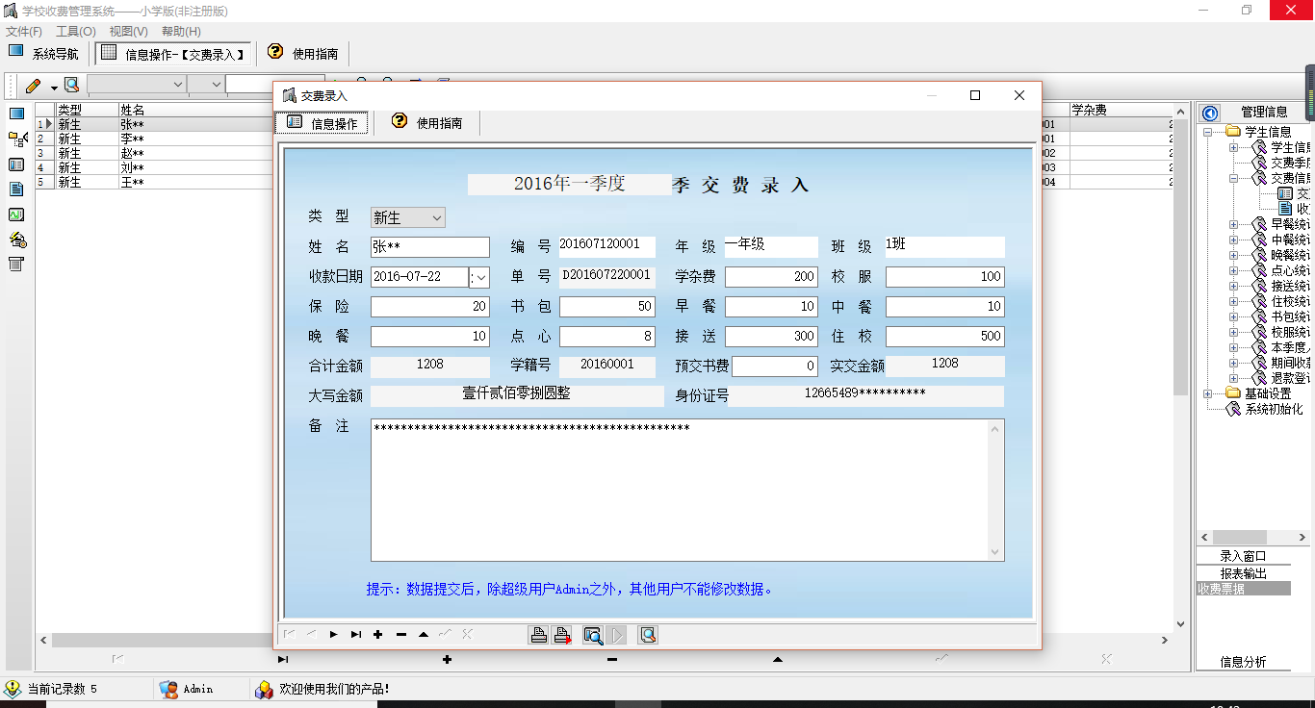This screenshot has width=1315, height=708.
Task: Click form list icon in left sidebar
Action: pos(16,164)
